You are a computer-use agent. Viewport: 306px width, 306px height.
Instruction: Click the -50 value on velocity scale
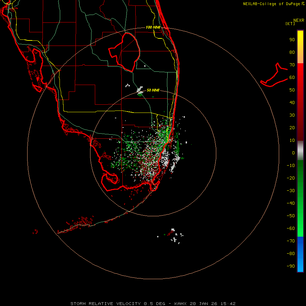tap(291, 216)
